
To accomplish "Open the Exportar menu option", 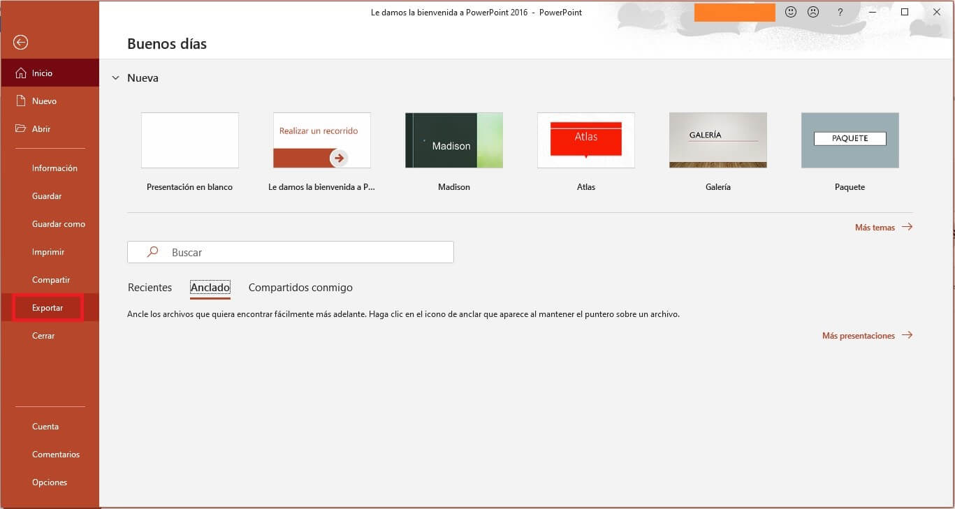I will coord(48,308).
